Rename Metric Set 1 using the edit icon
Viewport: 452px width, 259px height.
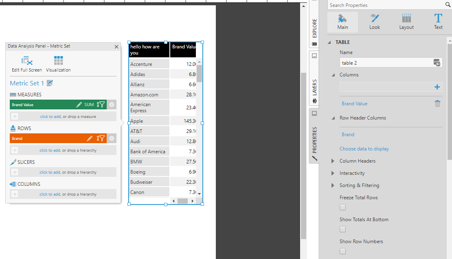coord(50,83)
